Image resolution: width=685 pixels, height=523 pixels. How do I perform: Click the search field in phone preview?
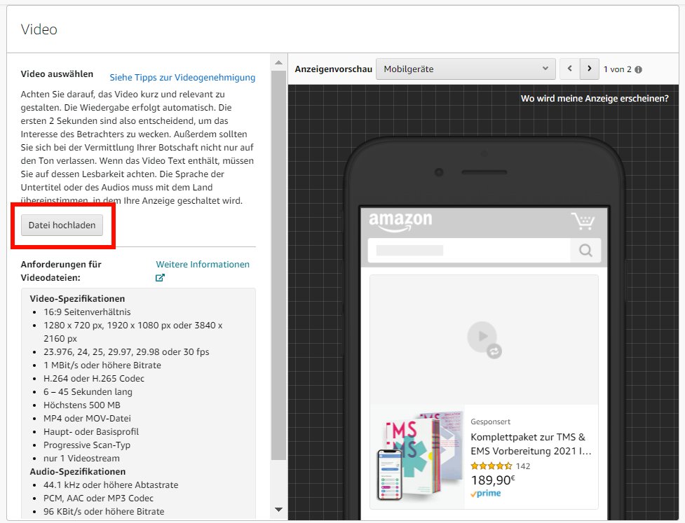point(469,251)
